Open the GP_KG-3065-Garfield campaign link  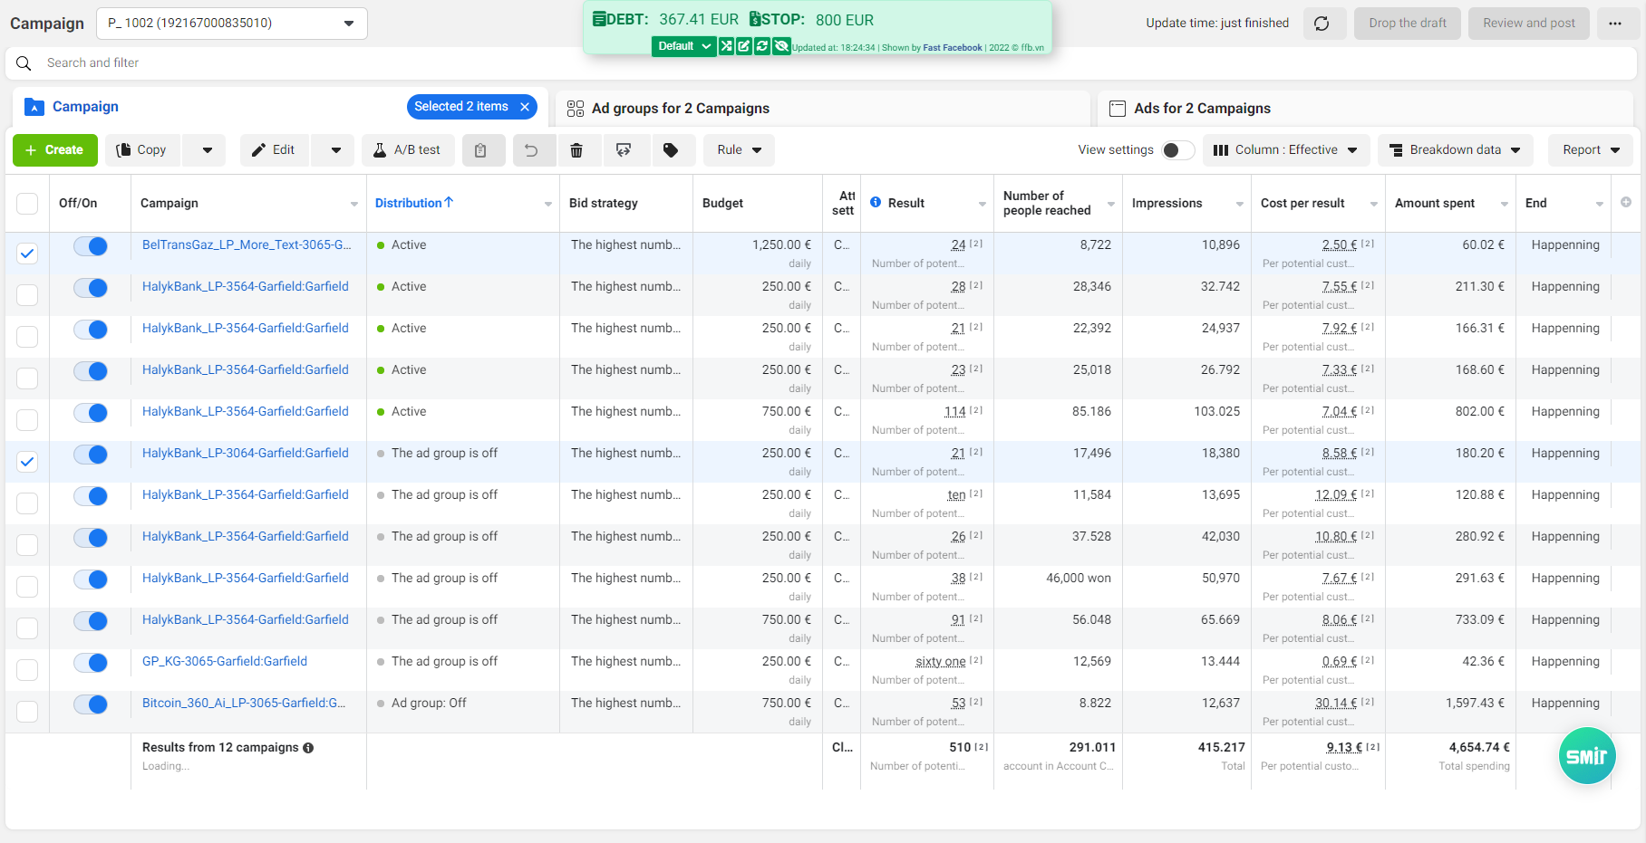[x=225, y=662]
